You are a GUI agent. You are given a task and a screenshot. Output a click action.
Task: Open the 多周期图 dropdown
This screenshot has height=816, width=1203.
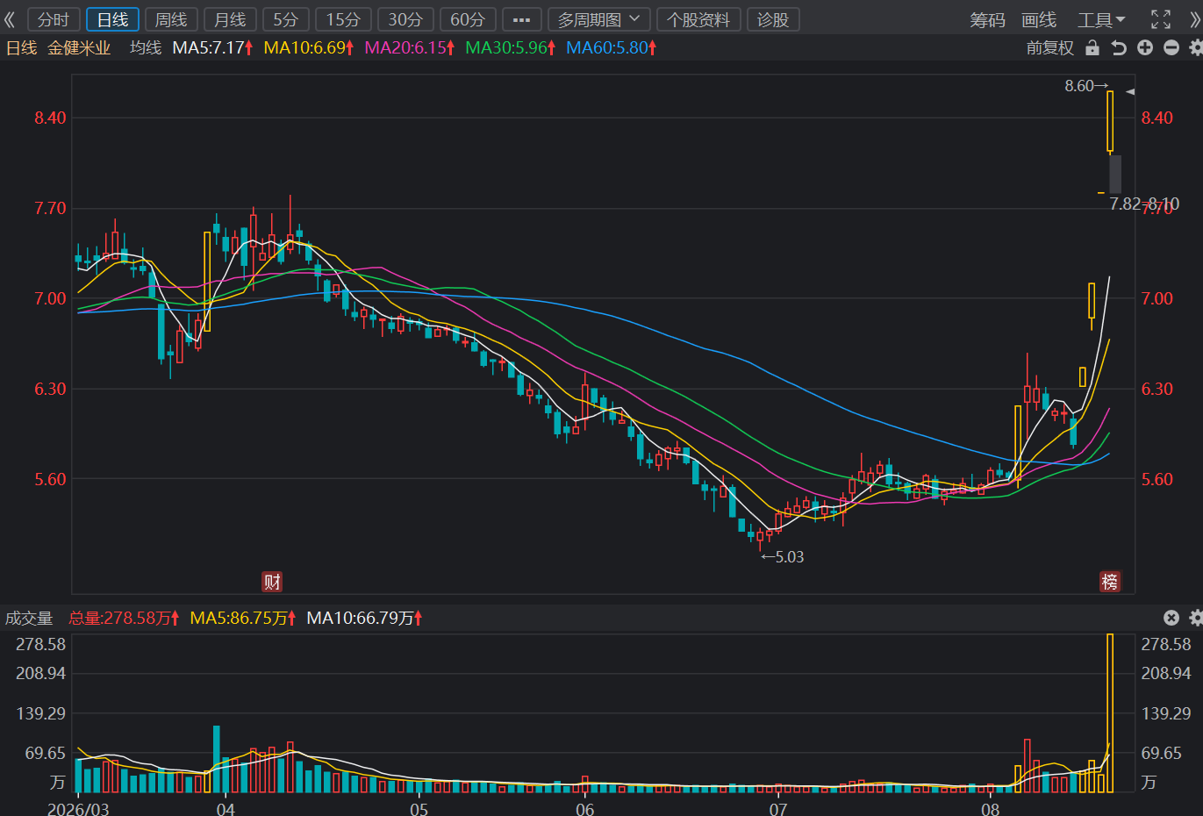599,19
